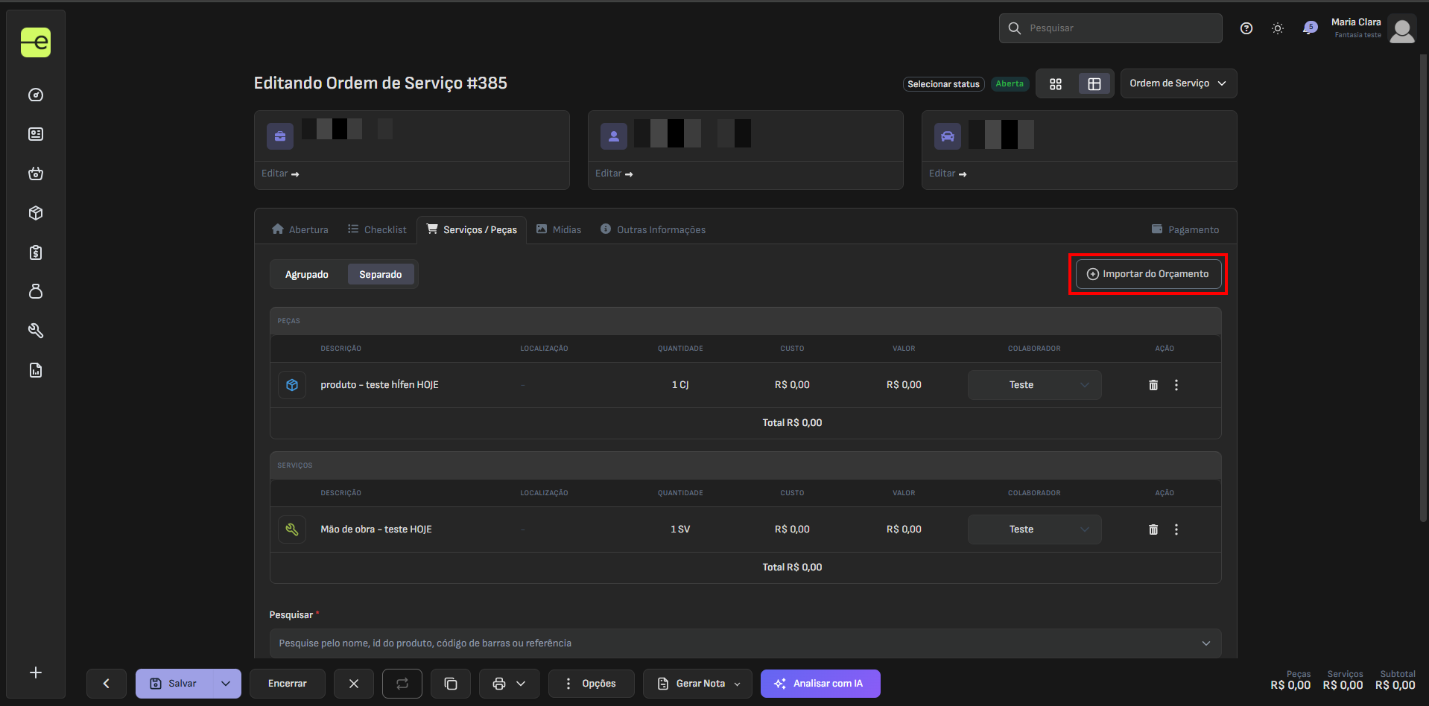
Task: Switch to the Pagamento tab
Action: point(1185,229)
